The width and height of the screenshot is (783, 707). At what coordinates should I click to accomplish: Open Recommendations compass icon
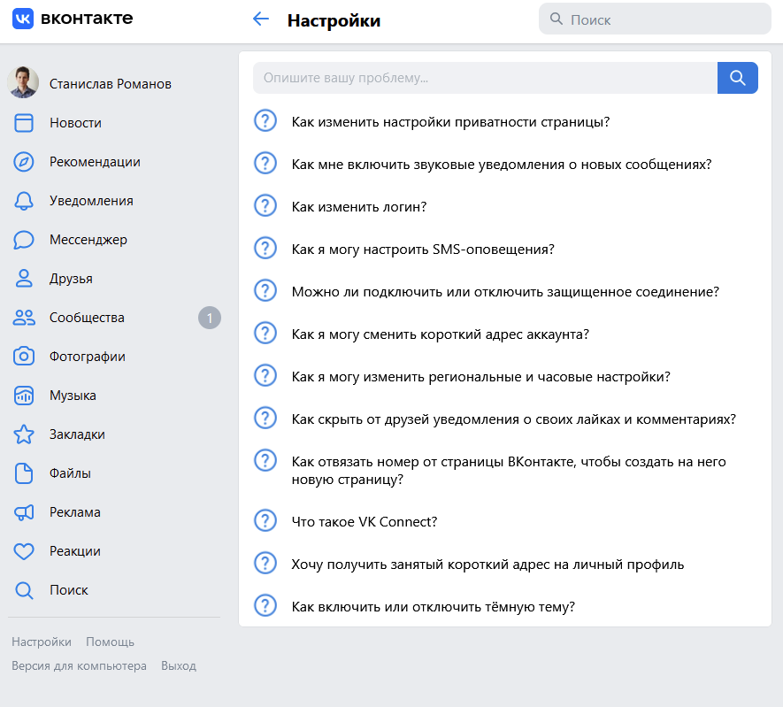point(24,162)
